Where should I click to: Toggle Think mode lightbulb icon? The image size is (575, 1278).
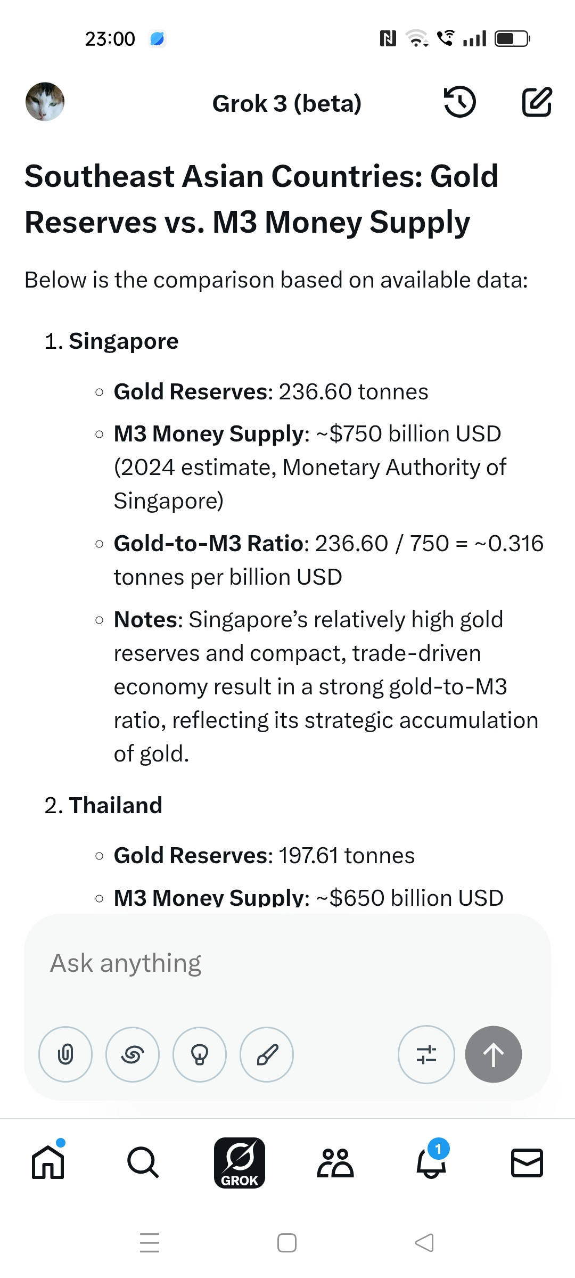(200, 1054)
